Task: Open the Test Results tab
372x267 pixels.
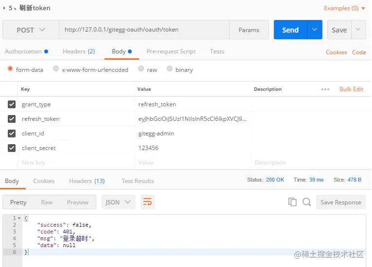Action: pyautogui.click(x=138, y=181)
